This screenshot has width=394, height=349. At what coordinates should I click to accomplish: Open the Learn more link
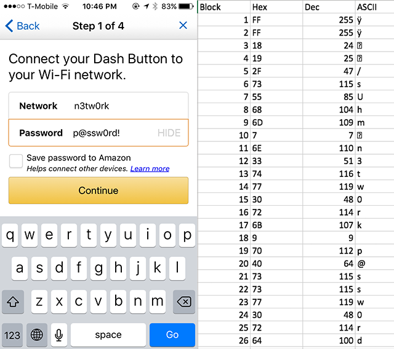pyautogui.click(x=150, y=169)
